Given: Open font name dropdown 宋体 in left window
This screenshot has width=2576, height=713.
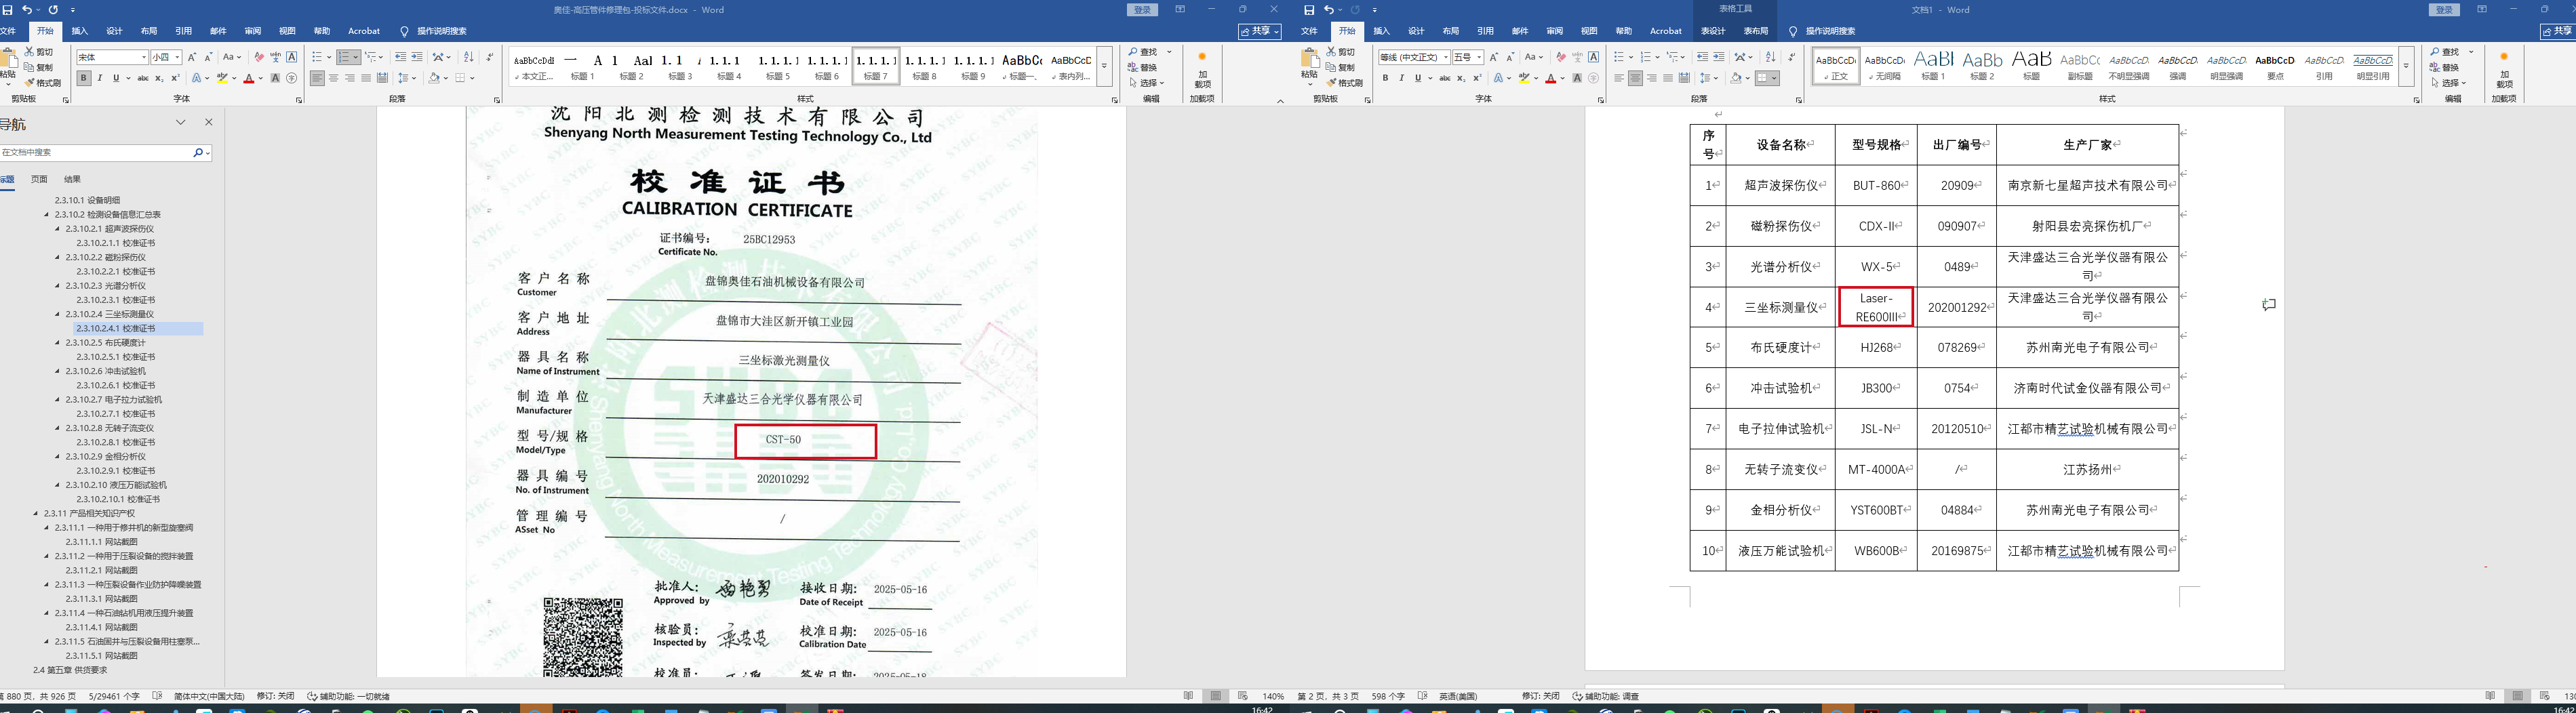Looking at the screenshot, I should click(x=144, y=57).
